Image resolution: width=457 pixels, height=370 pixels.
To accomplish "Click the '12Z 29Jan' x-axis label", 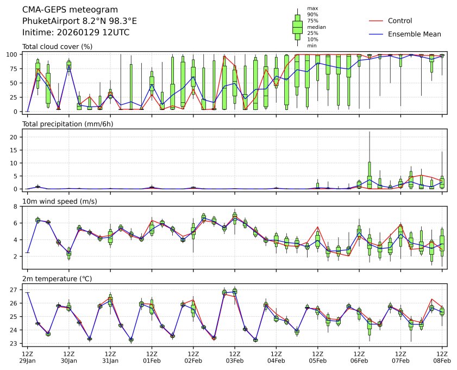I will [x=27, y=357].
